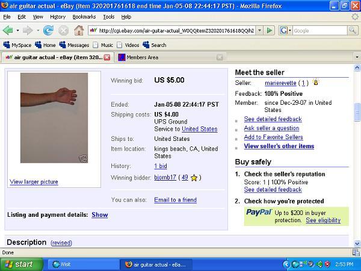Open the Edit menu

click(x=22, y=17)
